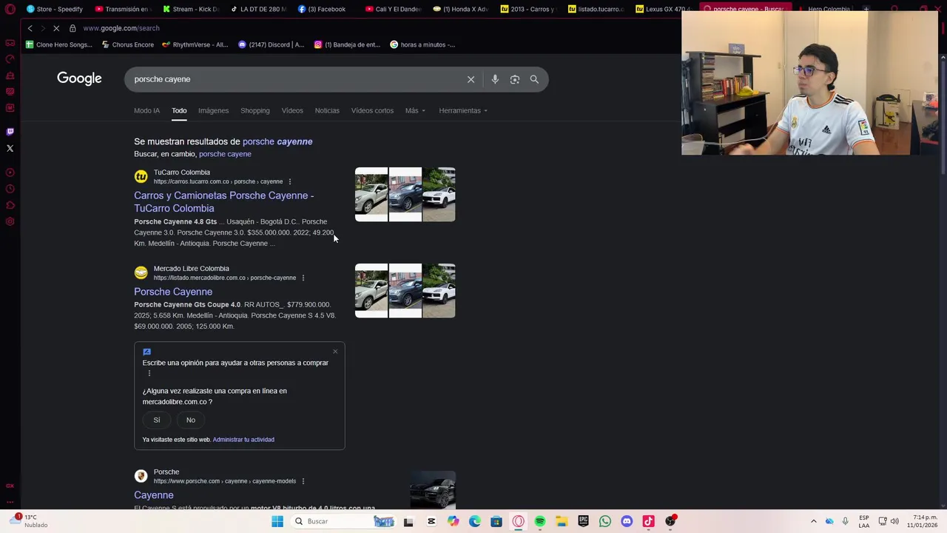Answer Sí in the review prompt

coord(157,420)
